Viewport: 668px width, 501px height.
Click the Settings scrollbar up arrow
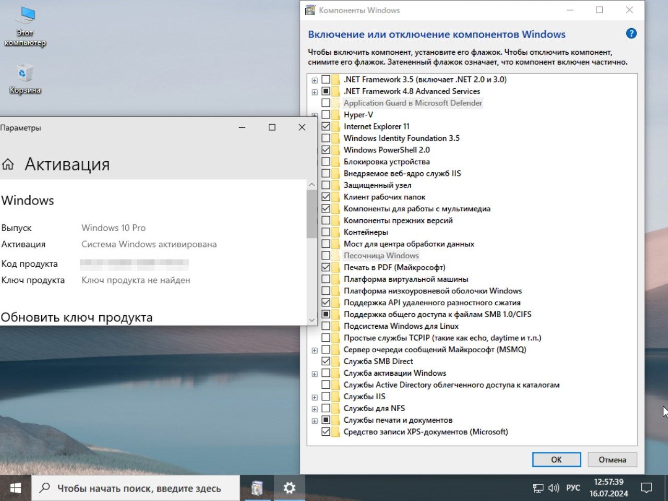click(x=312, y=185)
